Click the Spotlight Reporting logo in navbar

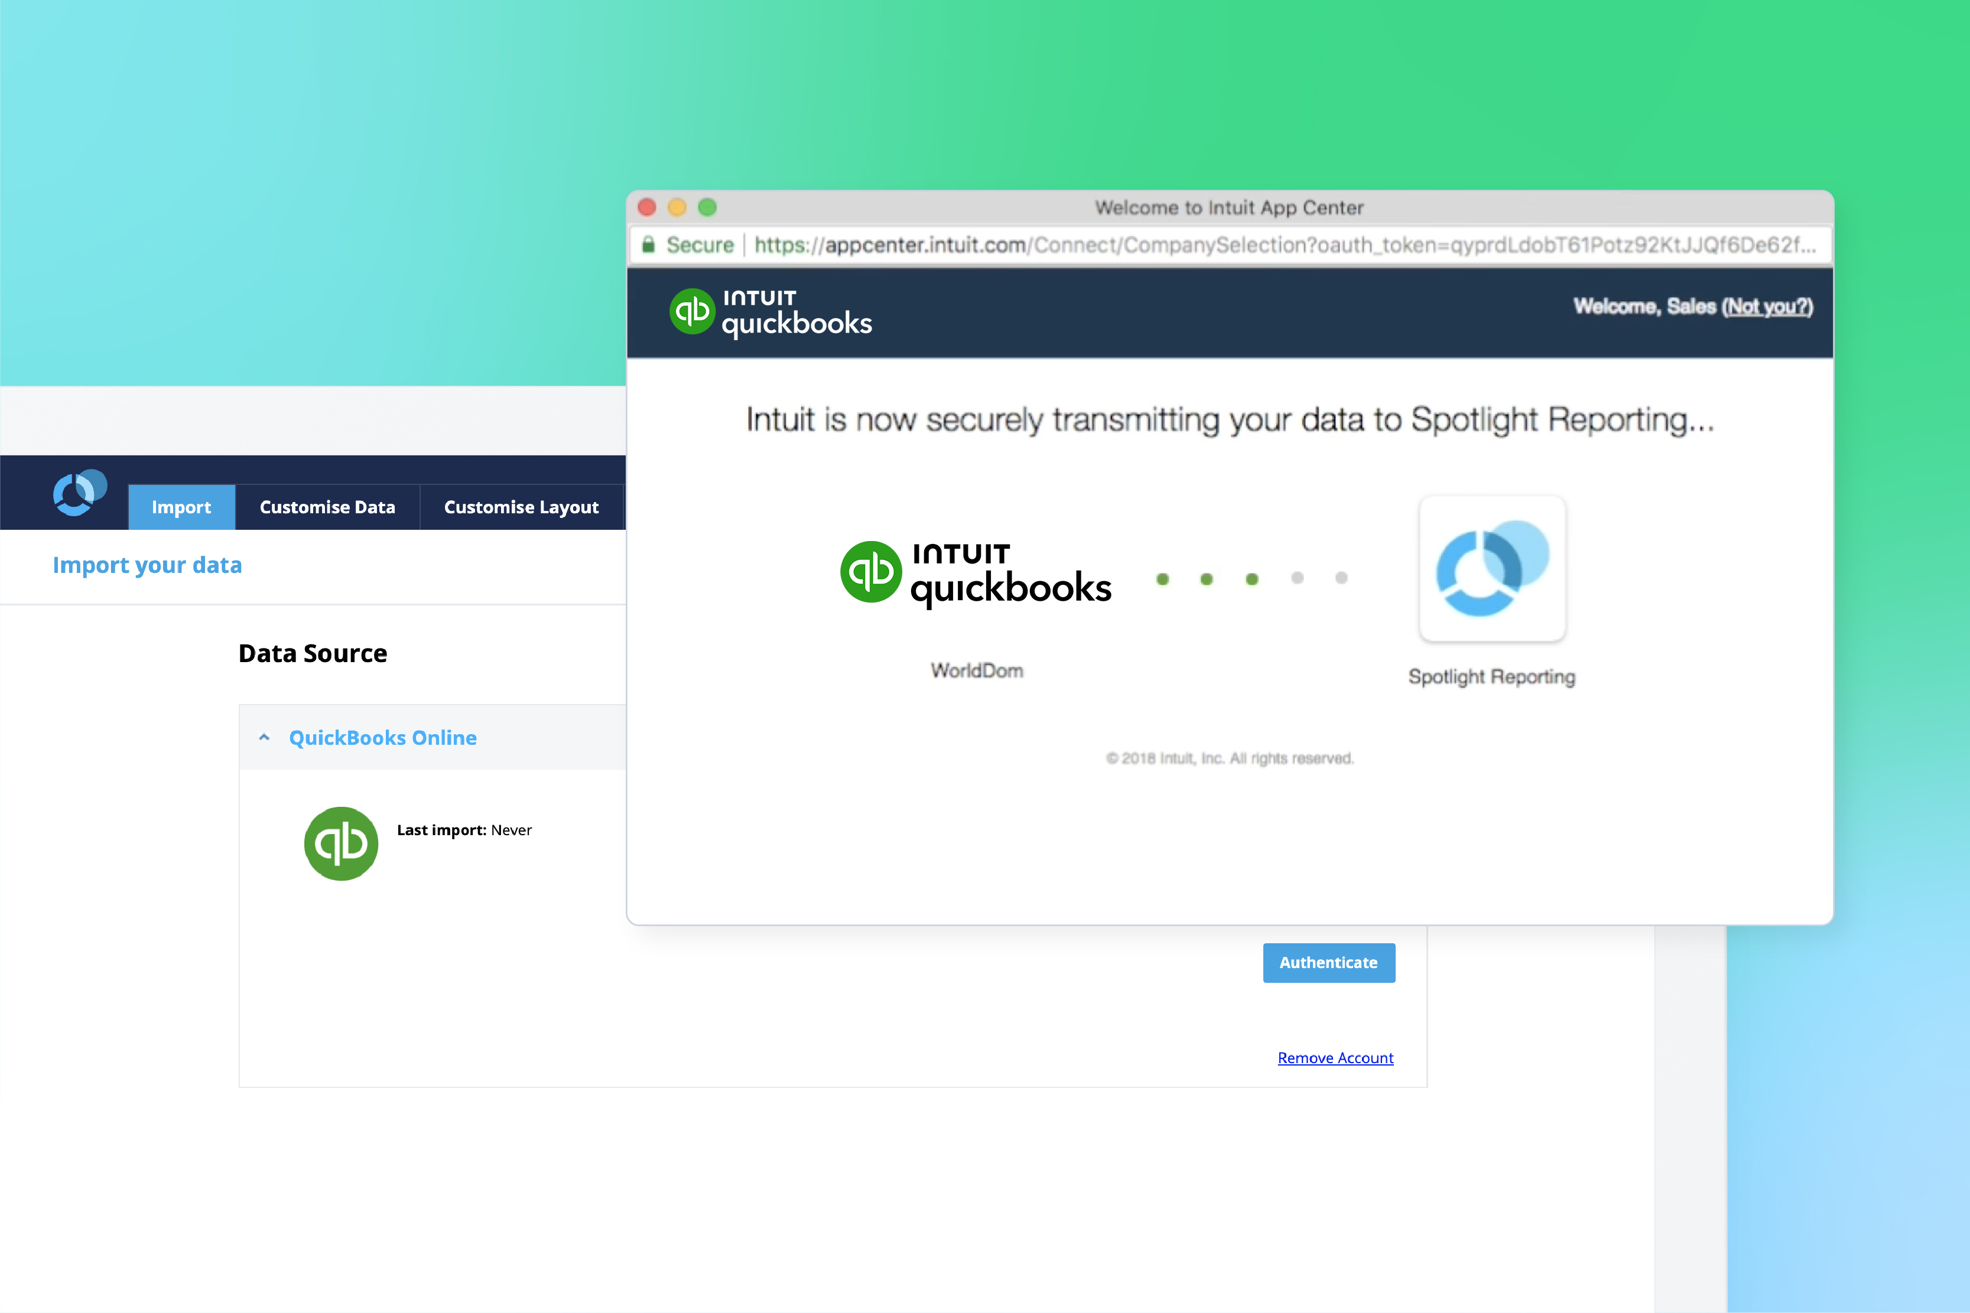click(80, 493)
